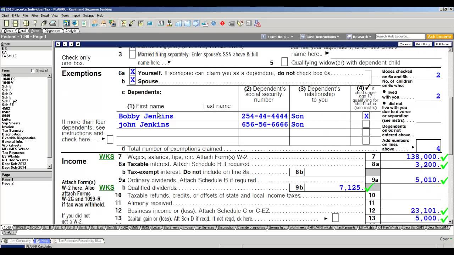
Task: Uncheck box 6b Spouse exemption
Action: point(132,80)
